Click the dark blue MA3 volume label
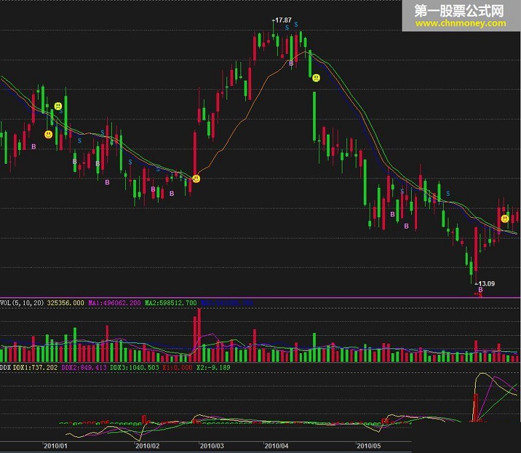This screenshot has width=521, height=453. coord(227,302)
